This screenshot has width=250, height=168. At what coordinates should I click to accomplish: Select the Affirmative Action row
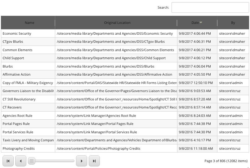click(17, 74)
